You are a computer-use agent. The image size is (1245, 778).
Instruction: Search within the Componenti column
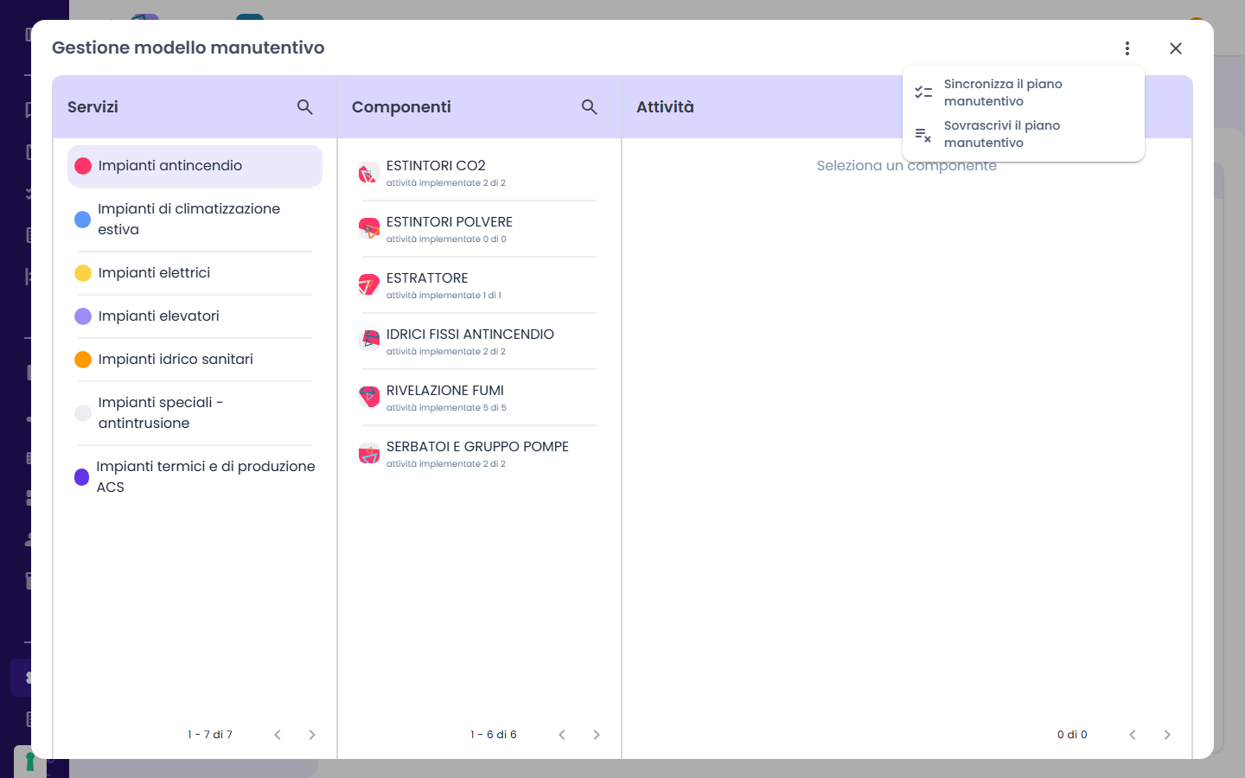pos(590,107)
